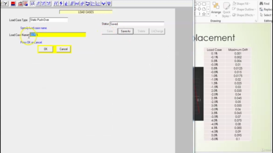Open the Arrange dropdown in PowerPoint
Screen dimensions: 273x153
coord(216,10)
